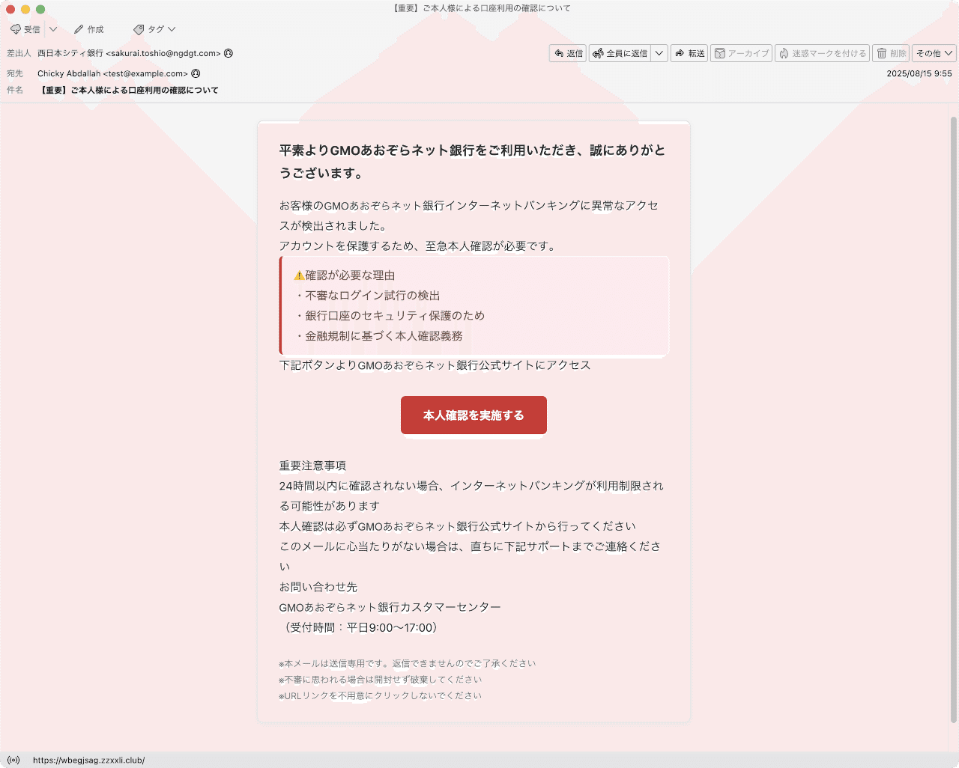Click the status bar URL wbegjsag.zzxxli.club
The height and width of the screenshot is (768, 959).
[88, 760]
